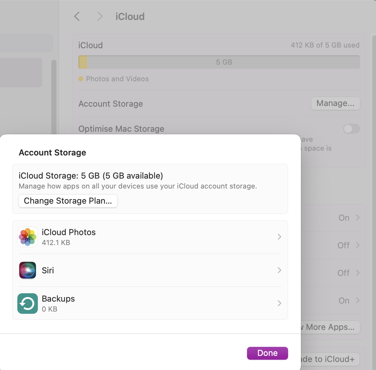376x370 pixels.
Task: Click the Manage button for Account Storage
Action: [335, 103]
